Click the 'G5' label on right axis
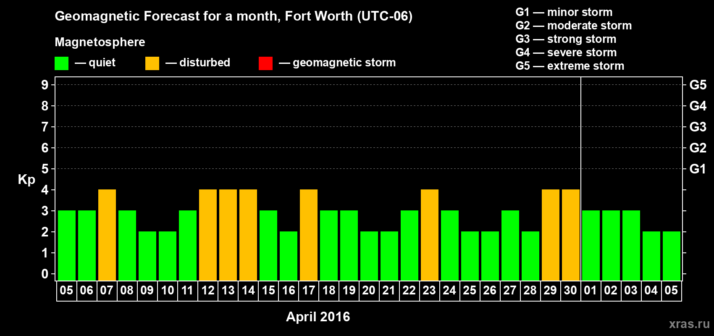 coord(698,85)
